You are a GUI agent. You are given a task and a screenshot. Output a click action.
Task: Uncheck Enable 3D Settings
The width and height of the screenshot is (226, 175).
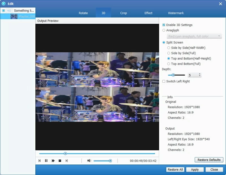point(164,25)
